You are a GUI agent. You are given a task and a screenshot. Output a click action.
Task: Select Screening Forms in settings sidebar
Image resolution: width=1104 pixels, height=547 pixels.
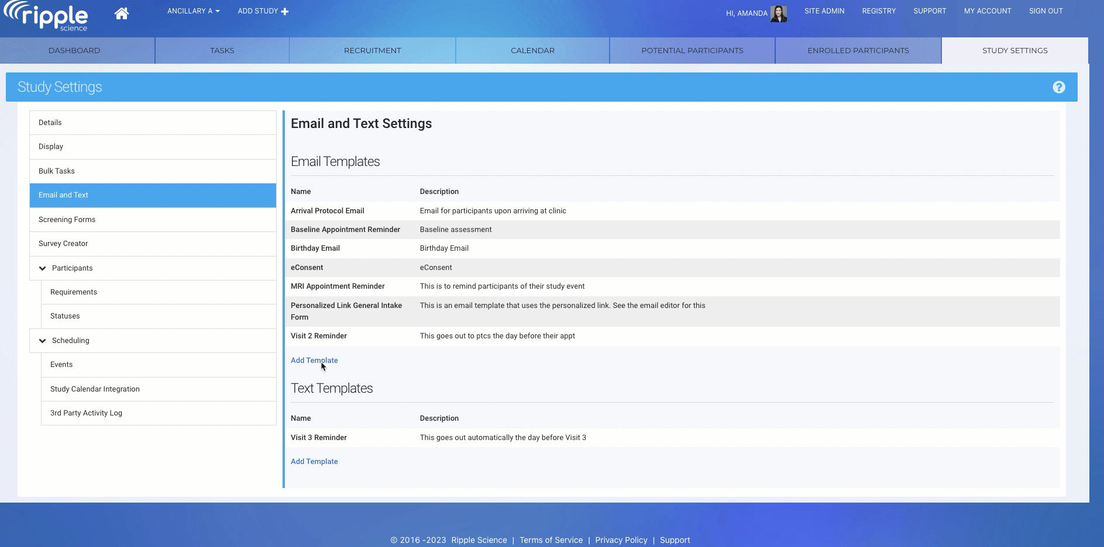(67, 220)
